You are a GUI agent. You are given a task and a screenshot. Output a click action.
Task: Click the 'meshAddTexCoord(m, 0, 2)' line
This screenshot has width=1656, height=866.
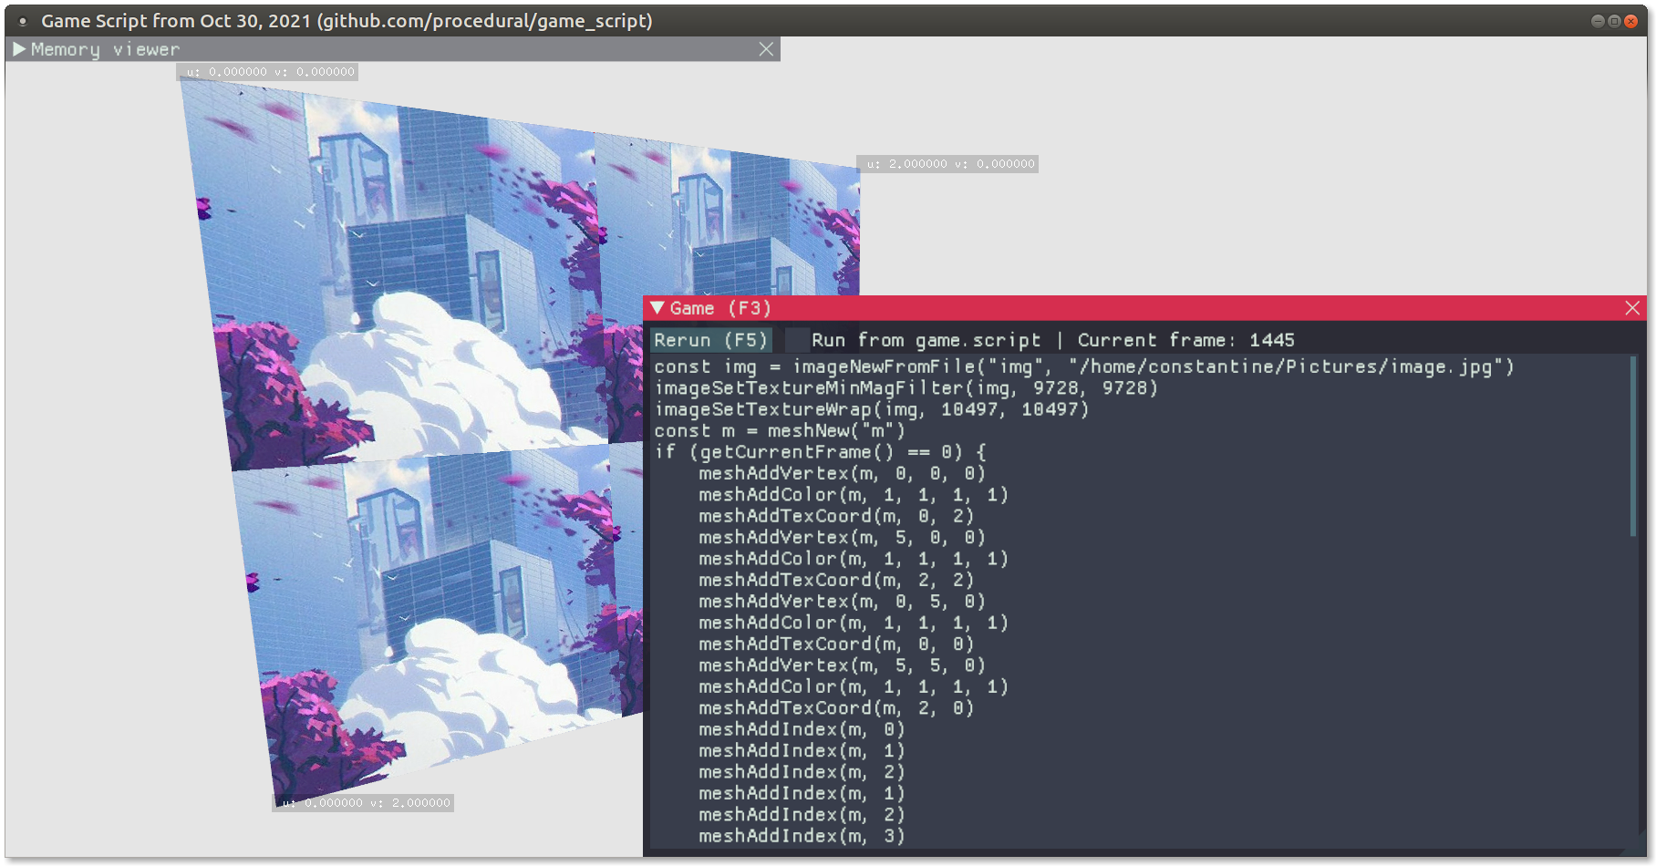[x=837, y=516]
